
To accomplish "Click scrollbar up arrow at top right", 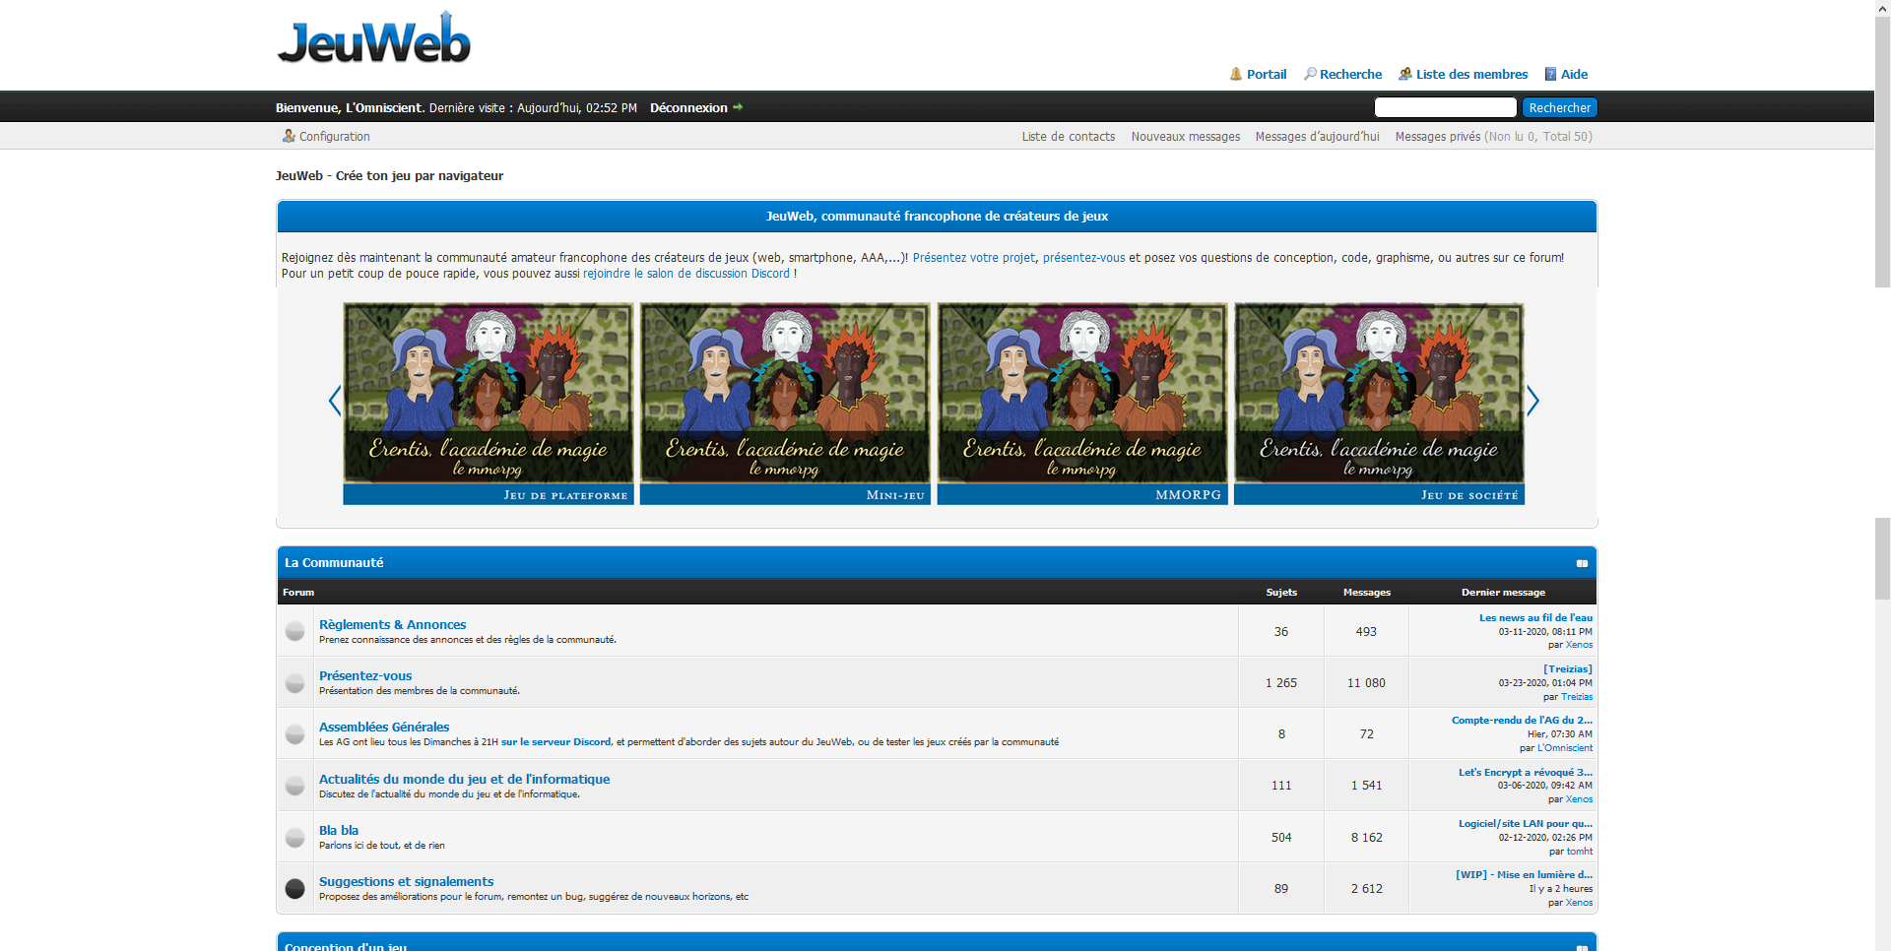I will (x=1882, y=8).
